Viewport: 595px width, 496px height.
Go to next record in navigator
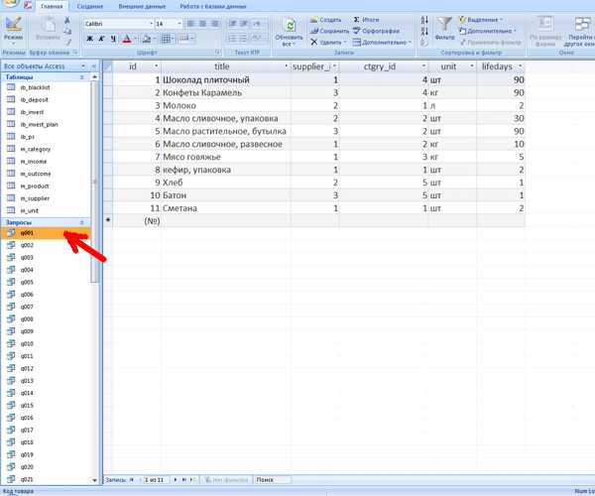(175, 479)
